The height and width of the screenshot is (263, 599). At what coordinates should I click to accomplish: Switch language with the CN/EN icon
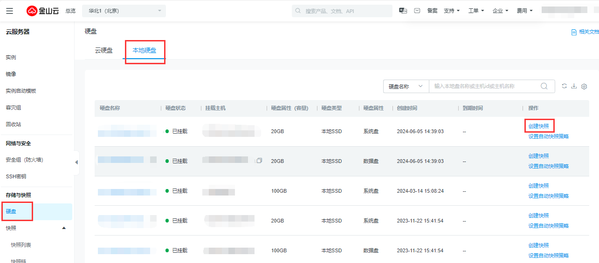(403, 11)
